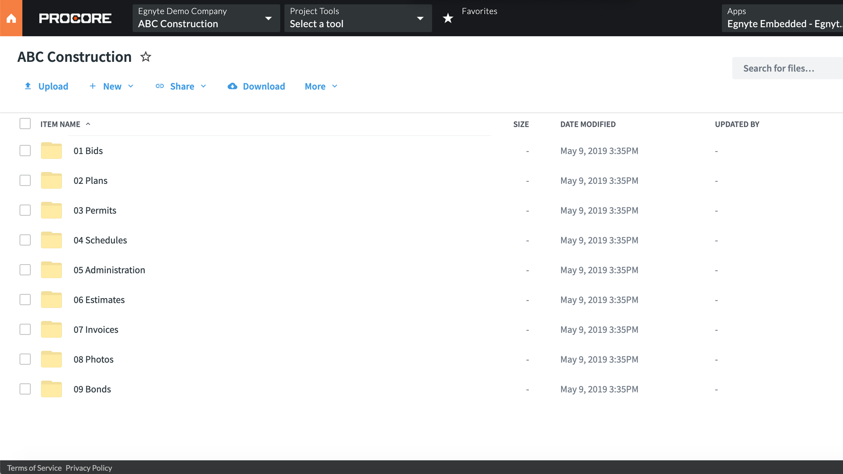Open the 08 Photos folder icon
The image size is (843, 474).
(51, 359)
